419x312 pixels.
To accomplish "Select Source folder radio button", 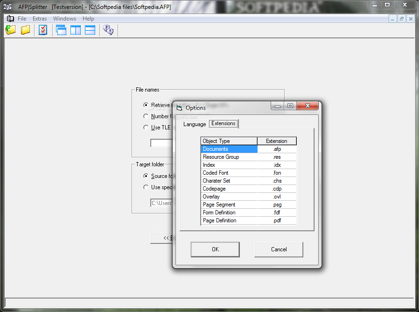I will click(x=146, y=176).
